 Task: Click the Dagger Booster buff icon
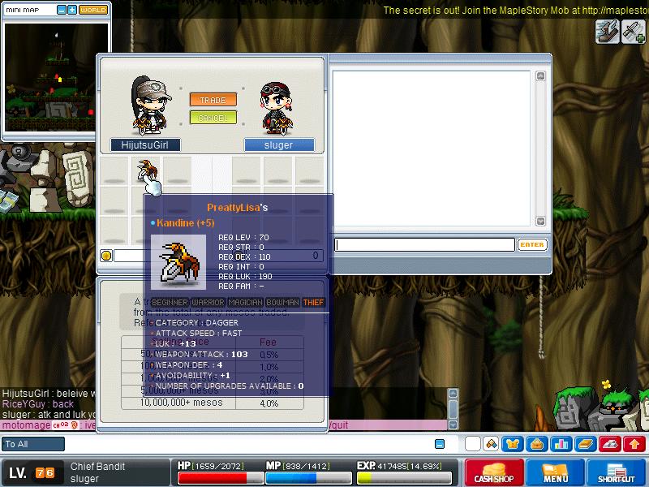634,32
